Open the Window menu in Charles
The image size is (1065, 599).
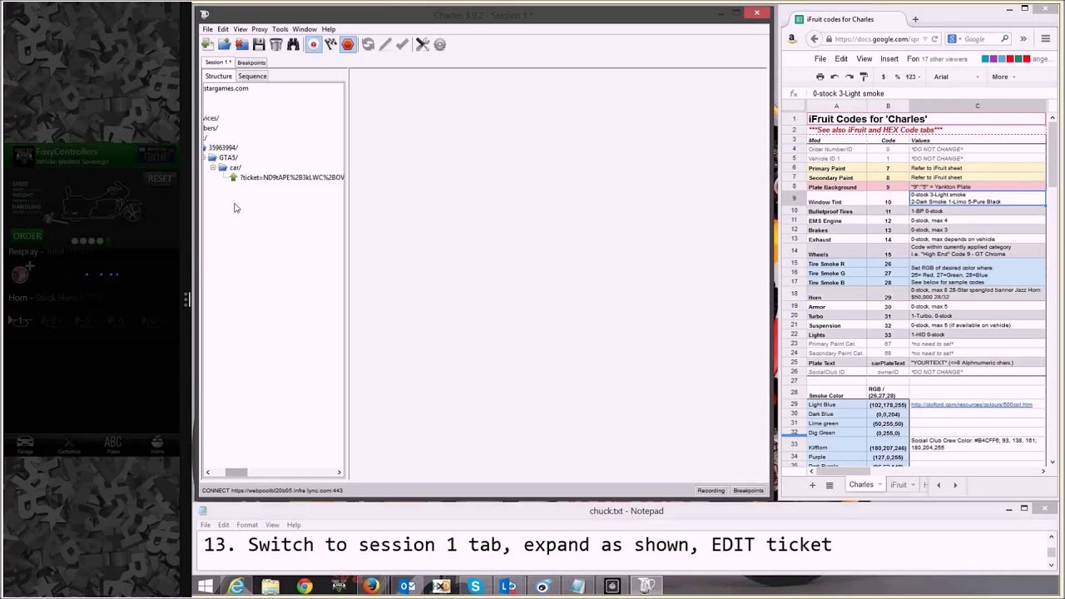(x=305, y=29)
